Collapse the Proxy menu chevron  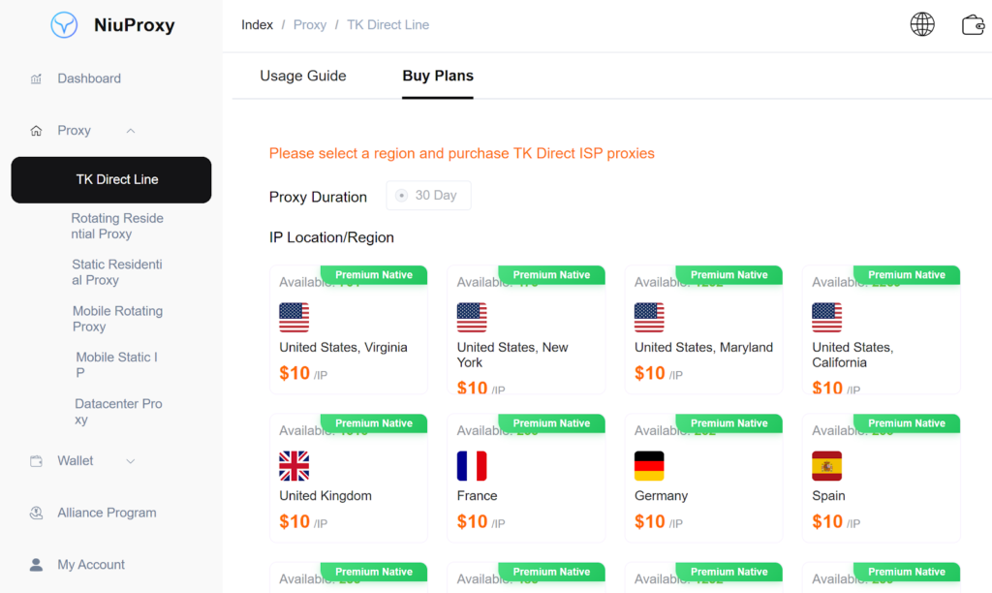[131, 131]
